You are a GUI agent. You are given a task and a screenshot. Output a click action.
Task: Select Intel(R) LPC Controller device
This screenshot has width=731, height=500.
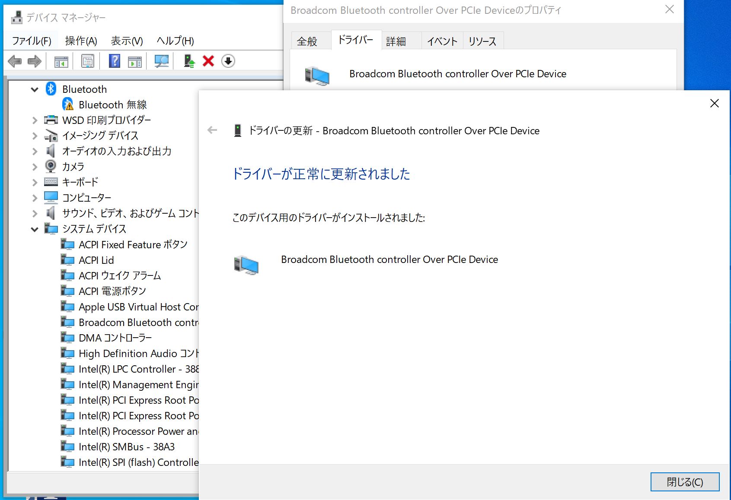(x=138, y=369)
